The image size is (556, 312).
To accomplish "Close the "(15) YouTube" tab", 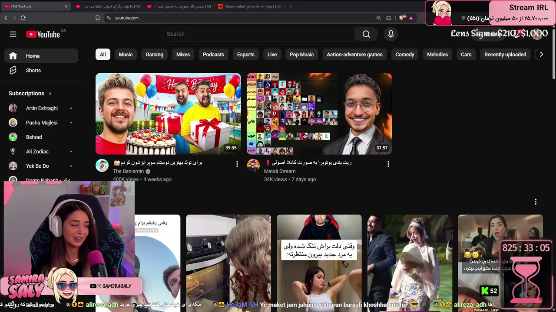I will click(x=66, y=6).
